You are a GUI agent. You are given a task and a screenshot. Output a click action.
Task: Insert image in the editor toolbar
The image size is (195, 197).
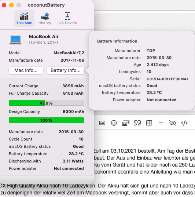click(102, 123)
